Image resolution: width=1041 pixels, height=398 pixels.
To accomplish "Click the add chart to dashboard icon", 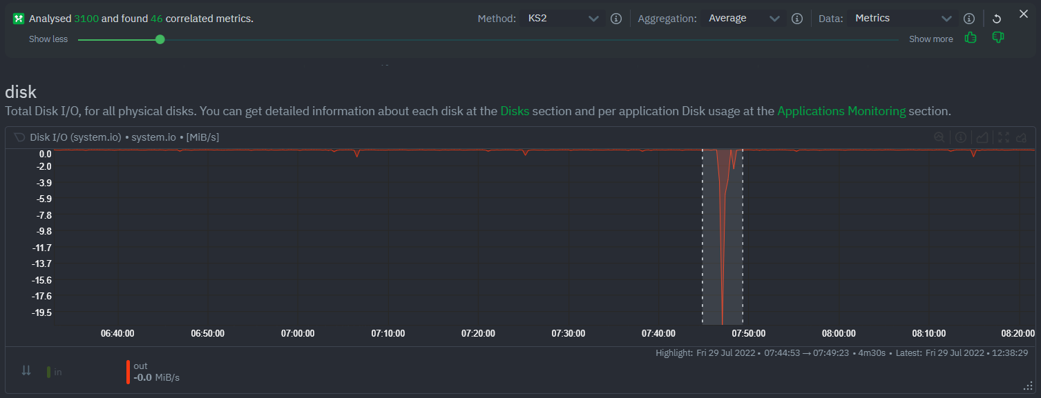I will point(1022,137).
